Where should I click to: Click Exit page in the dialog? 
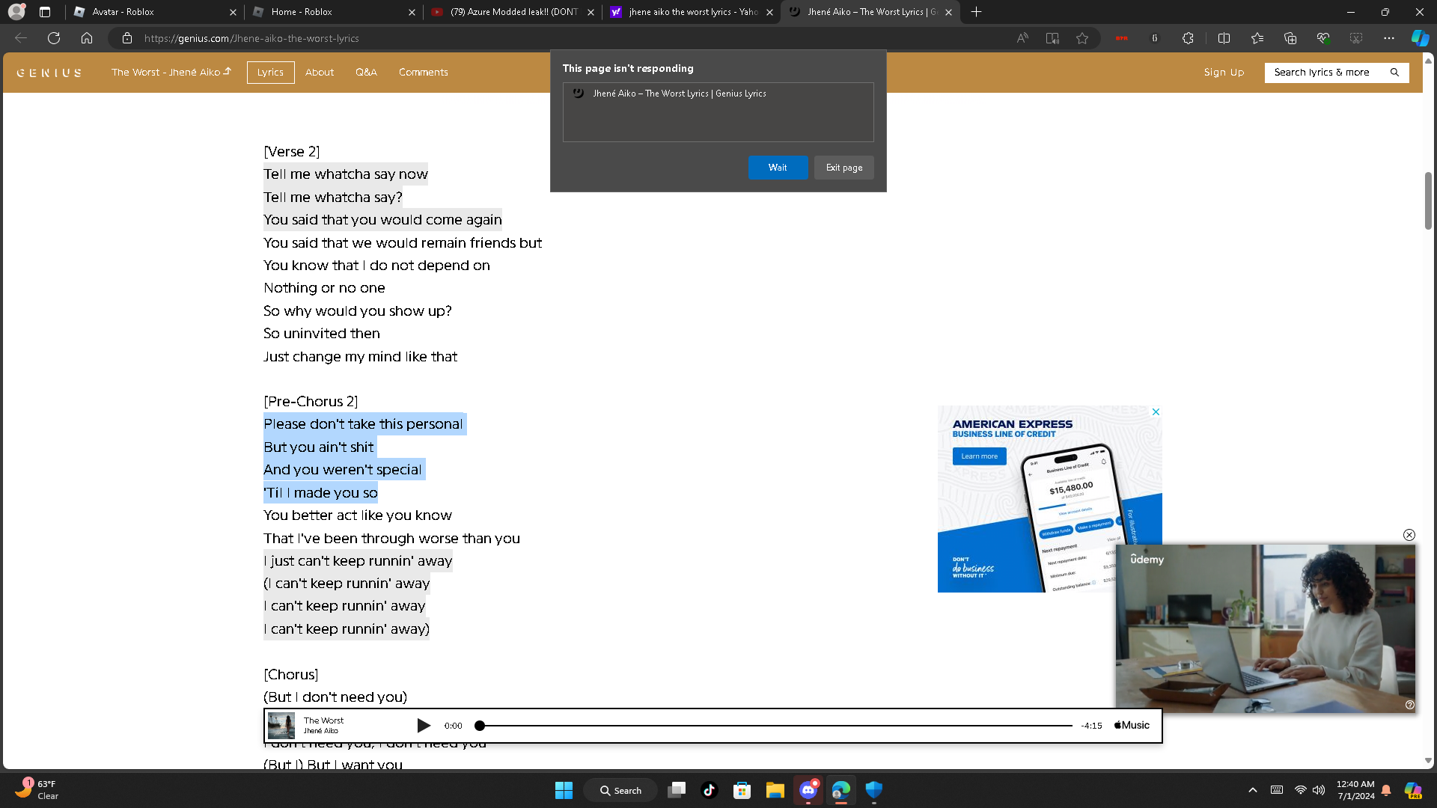click(844, 168)
